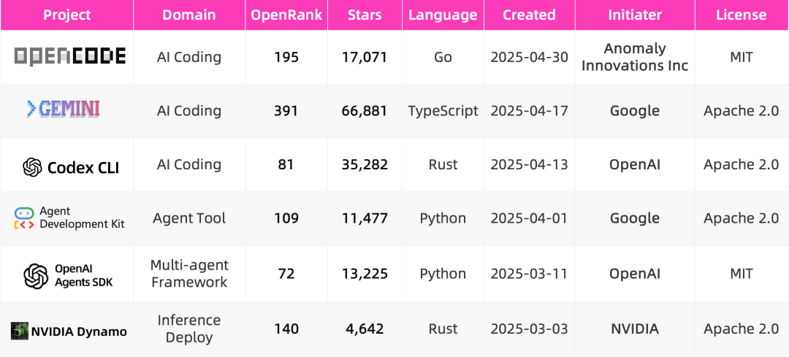Click Gemini's 66,881 stars value
The image size is (789, 357).
tap(365, 111)
